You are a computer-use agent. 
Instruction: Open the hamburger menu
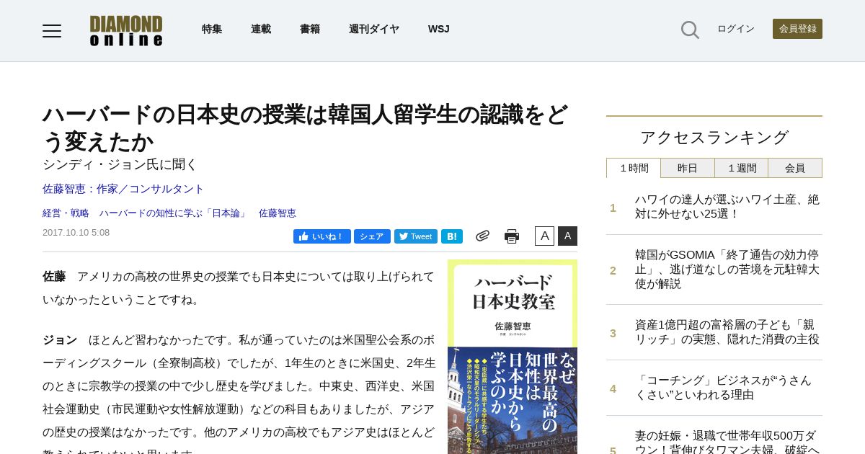pyautogui.click(x=52, y=31)
